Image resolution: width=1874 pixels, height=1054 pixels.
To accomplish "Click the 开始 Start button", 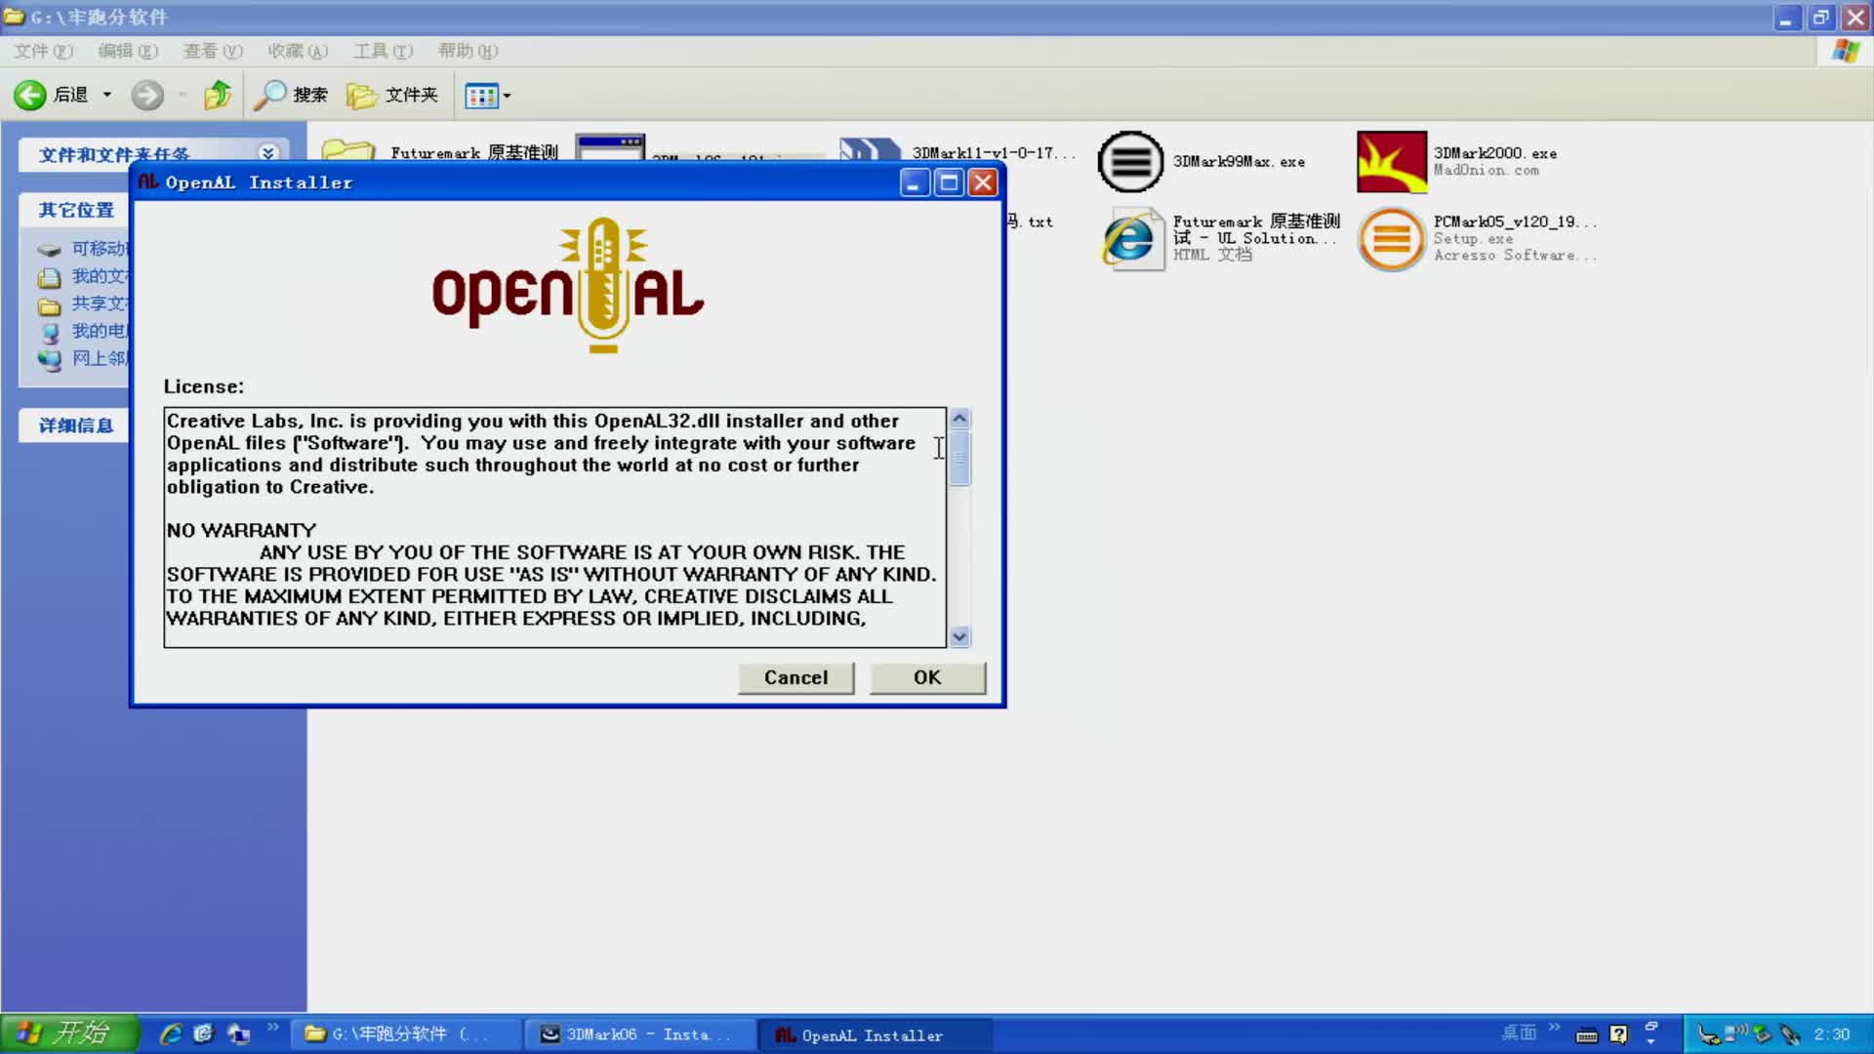I will (68, 1033).
